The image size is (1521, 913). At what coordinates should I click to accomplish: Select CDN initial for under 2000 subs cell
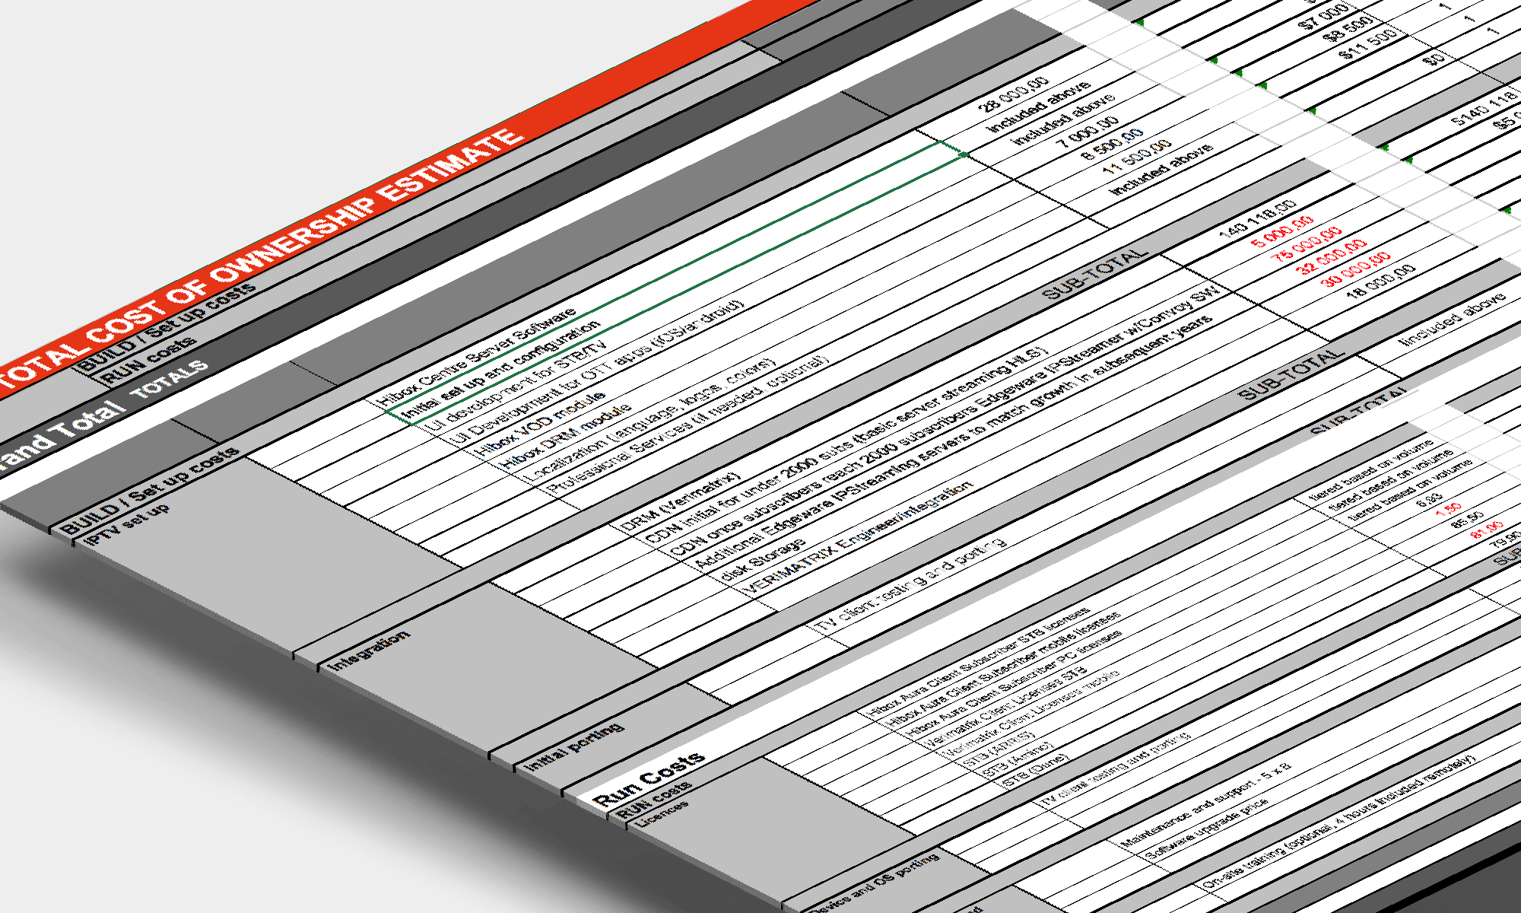846,446
